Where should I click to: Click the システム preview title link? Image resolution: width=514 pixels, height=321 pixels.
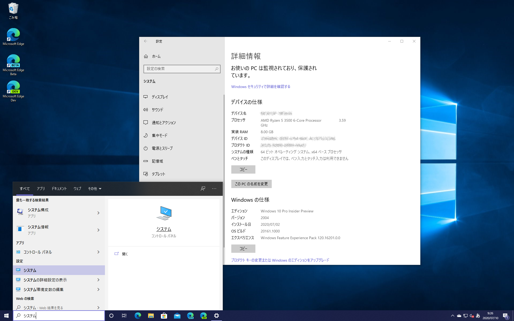164,229
